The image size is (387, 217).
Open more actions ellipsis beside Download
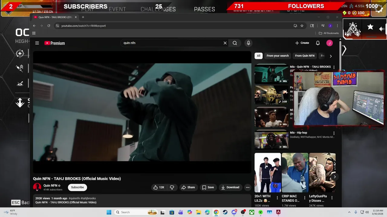(248, 187)
